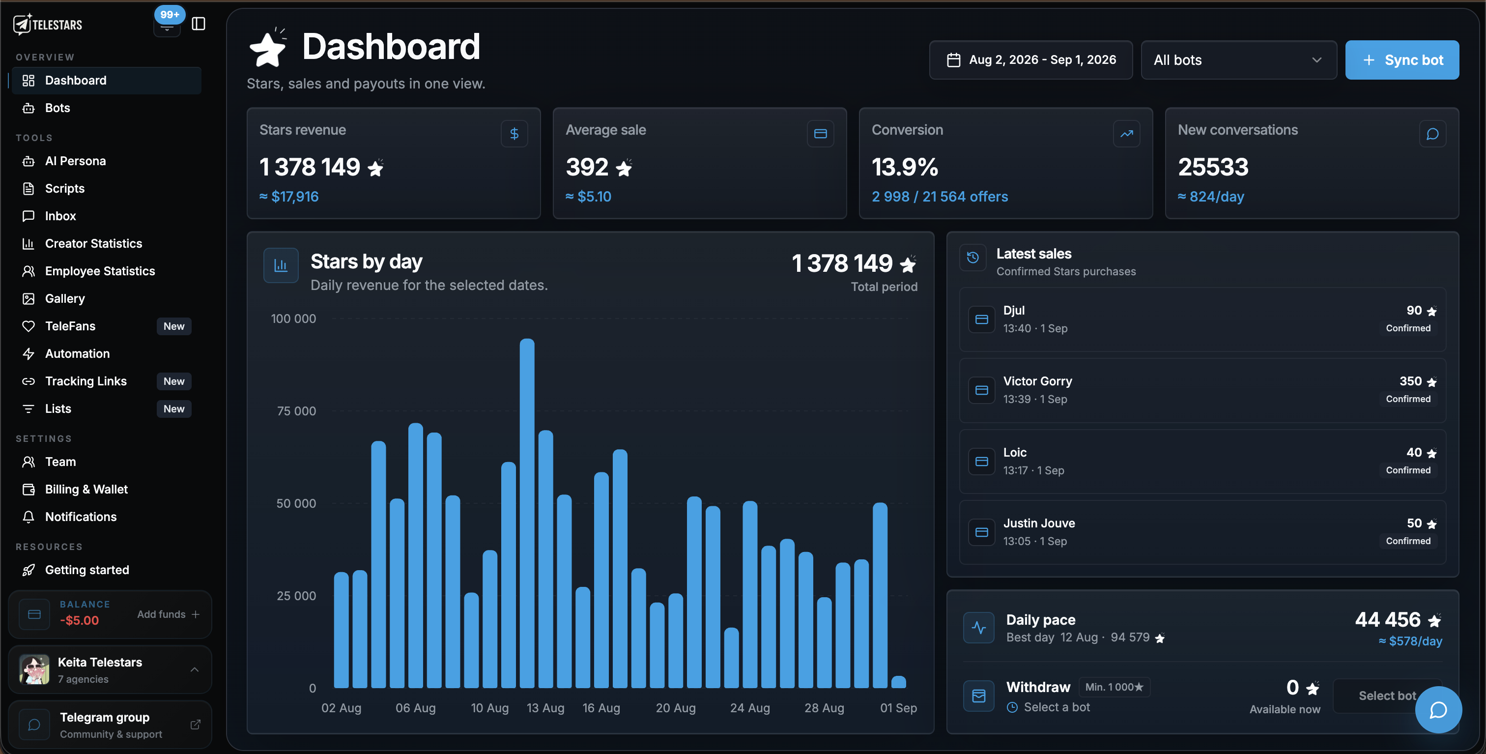Open Bots page
The width and height of the screenshot is (1486, 754).
pyautogui.click(x=106, y=108)
